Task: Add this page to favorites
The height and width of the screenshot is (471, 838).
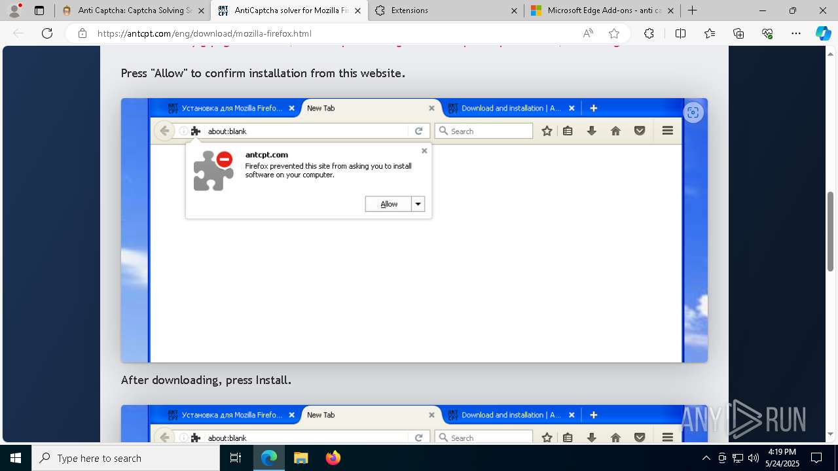Action: 613,33
